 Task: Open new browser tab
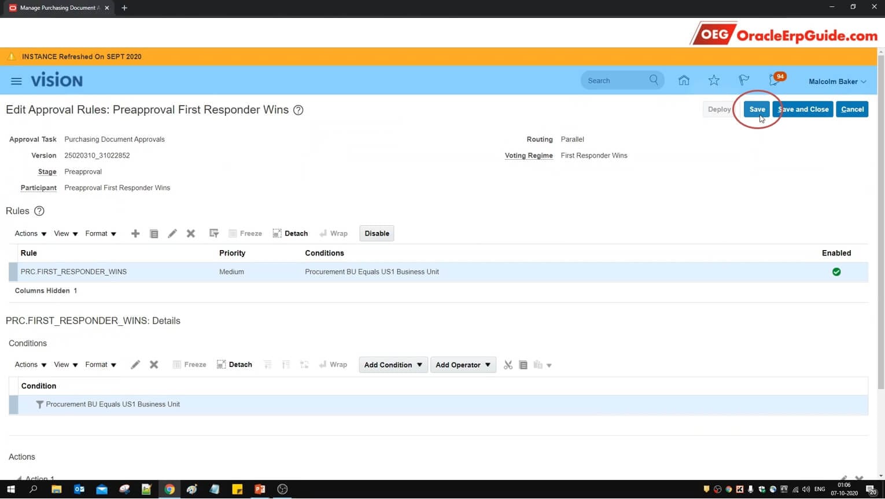pyautogui.click(x=124, y=8)
